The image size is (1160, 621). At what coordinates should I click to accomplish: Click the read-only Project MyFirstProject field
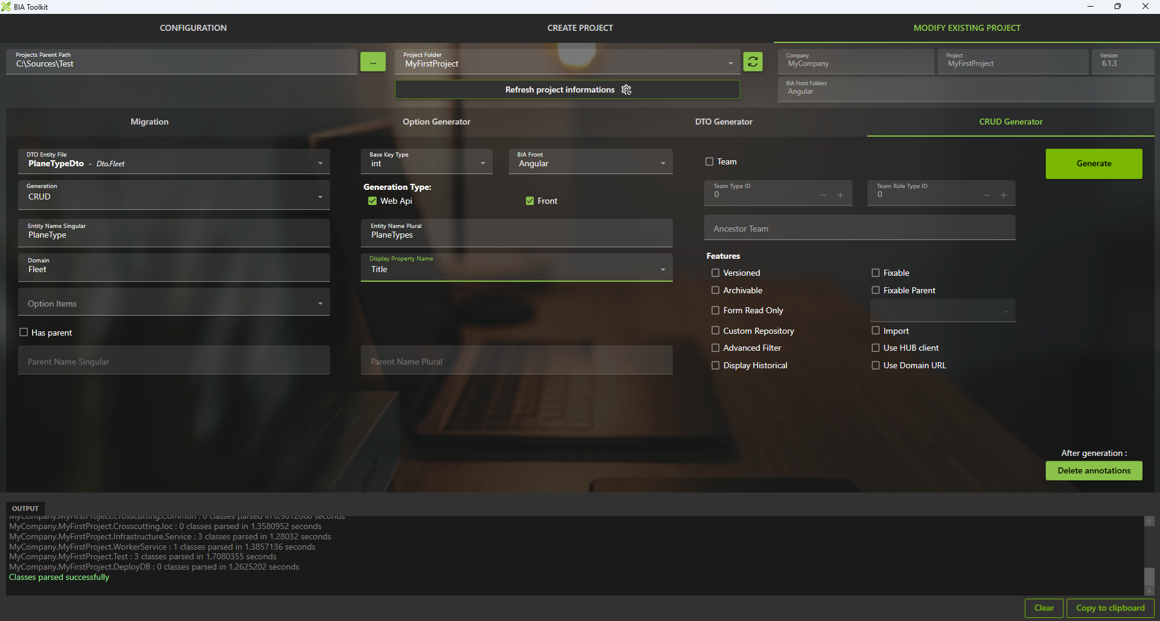tap(1013, 62)
